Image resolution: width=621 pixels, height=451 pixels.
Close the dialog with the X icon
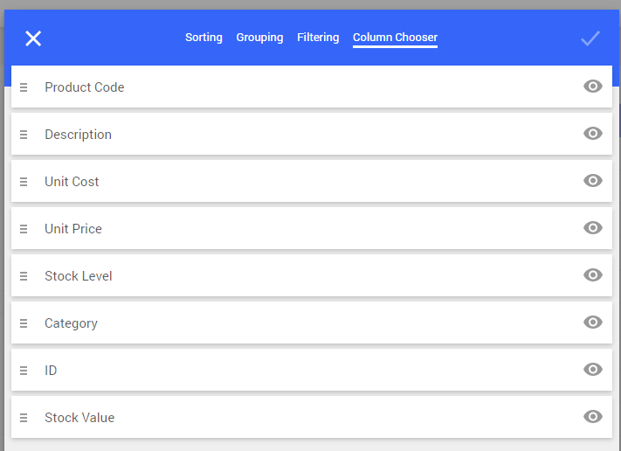(x=33, y=38)
